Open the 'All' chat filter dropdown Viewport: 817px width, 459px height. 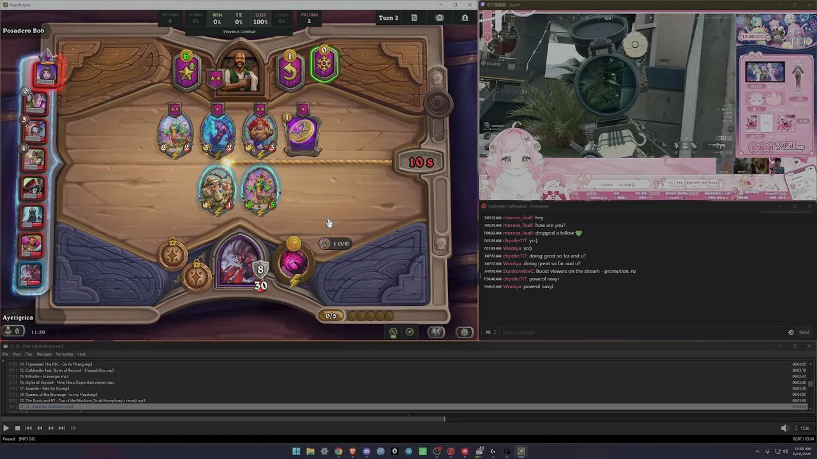click(x=490, y=332)
